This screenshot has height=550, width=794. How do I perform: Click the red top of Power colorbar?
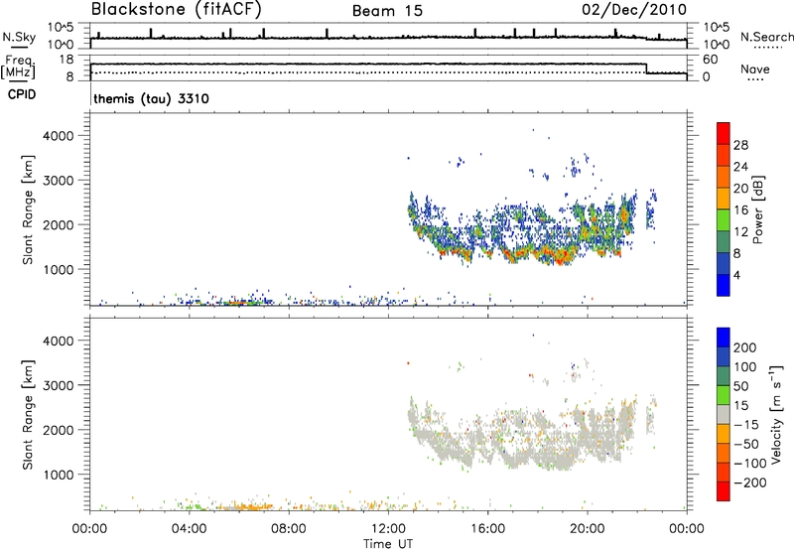coord(724,133)
